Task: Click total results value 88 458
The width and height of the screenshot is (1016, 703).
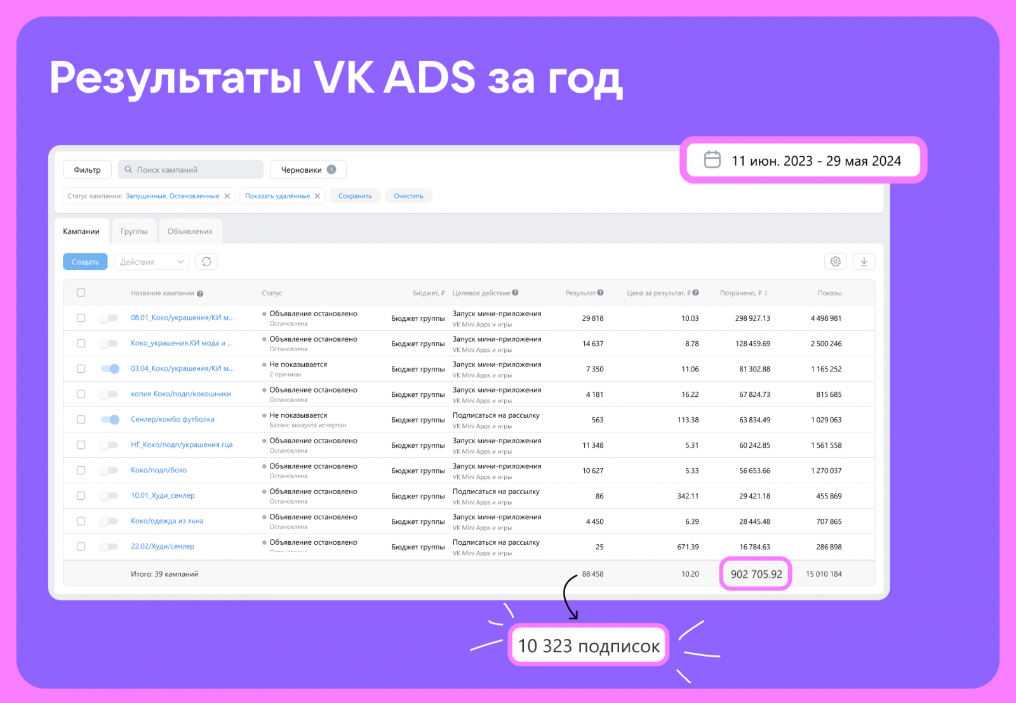Action: (x=593, y=574)
